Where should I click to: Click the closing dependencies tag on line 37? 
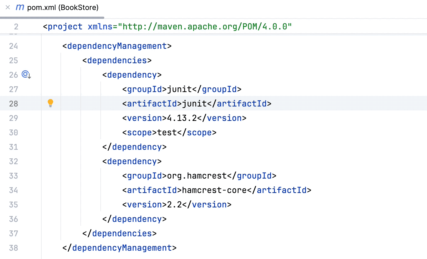pos(119,233)
